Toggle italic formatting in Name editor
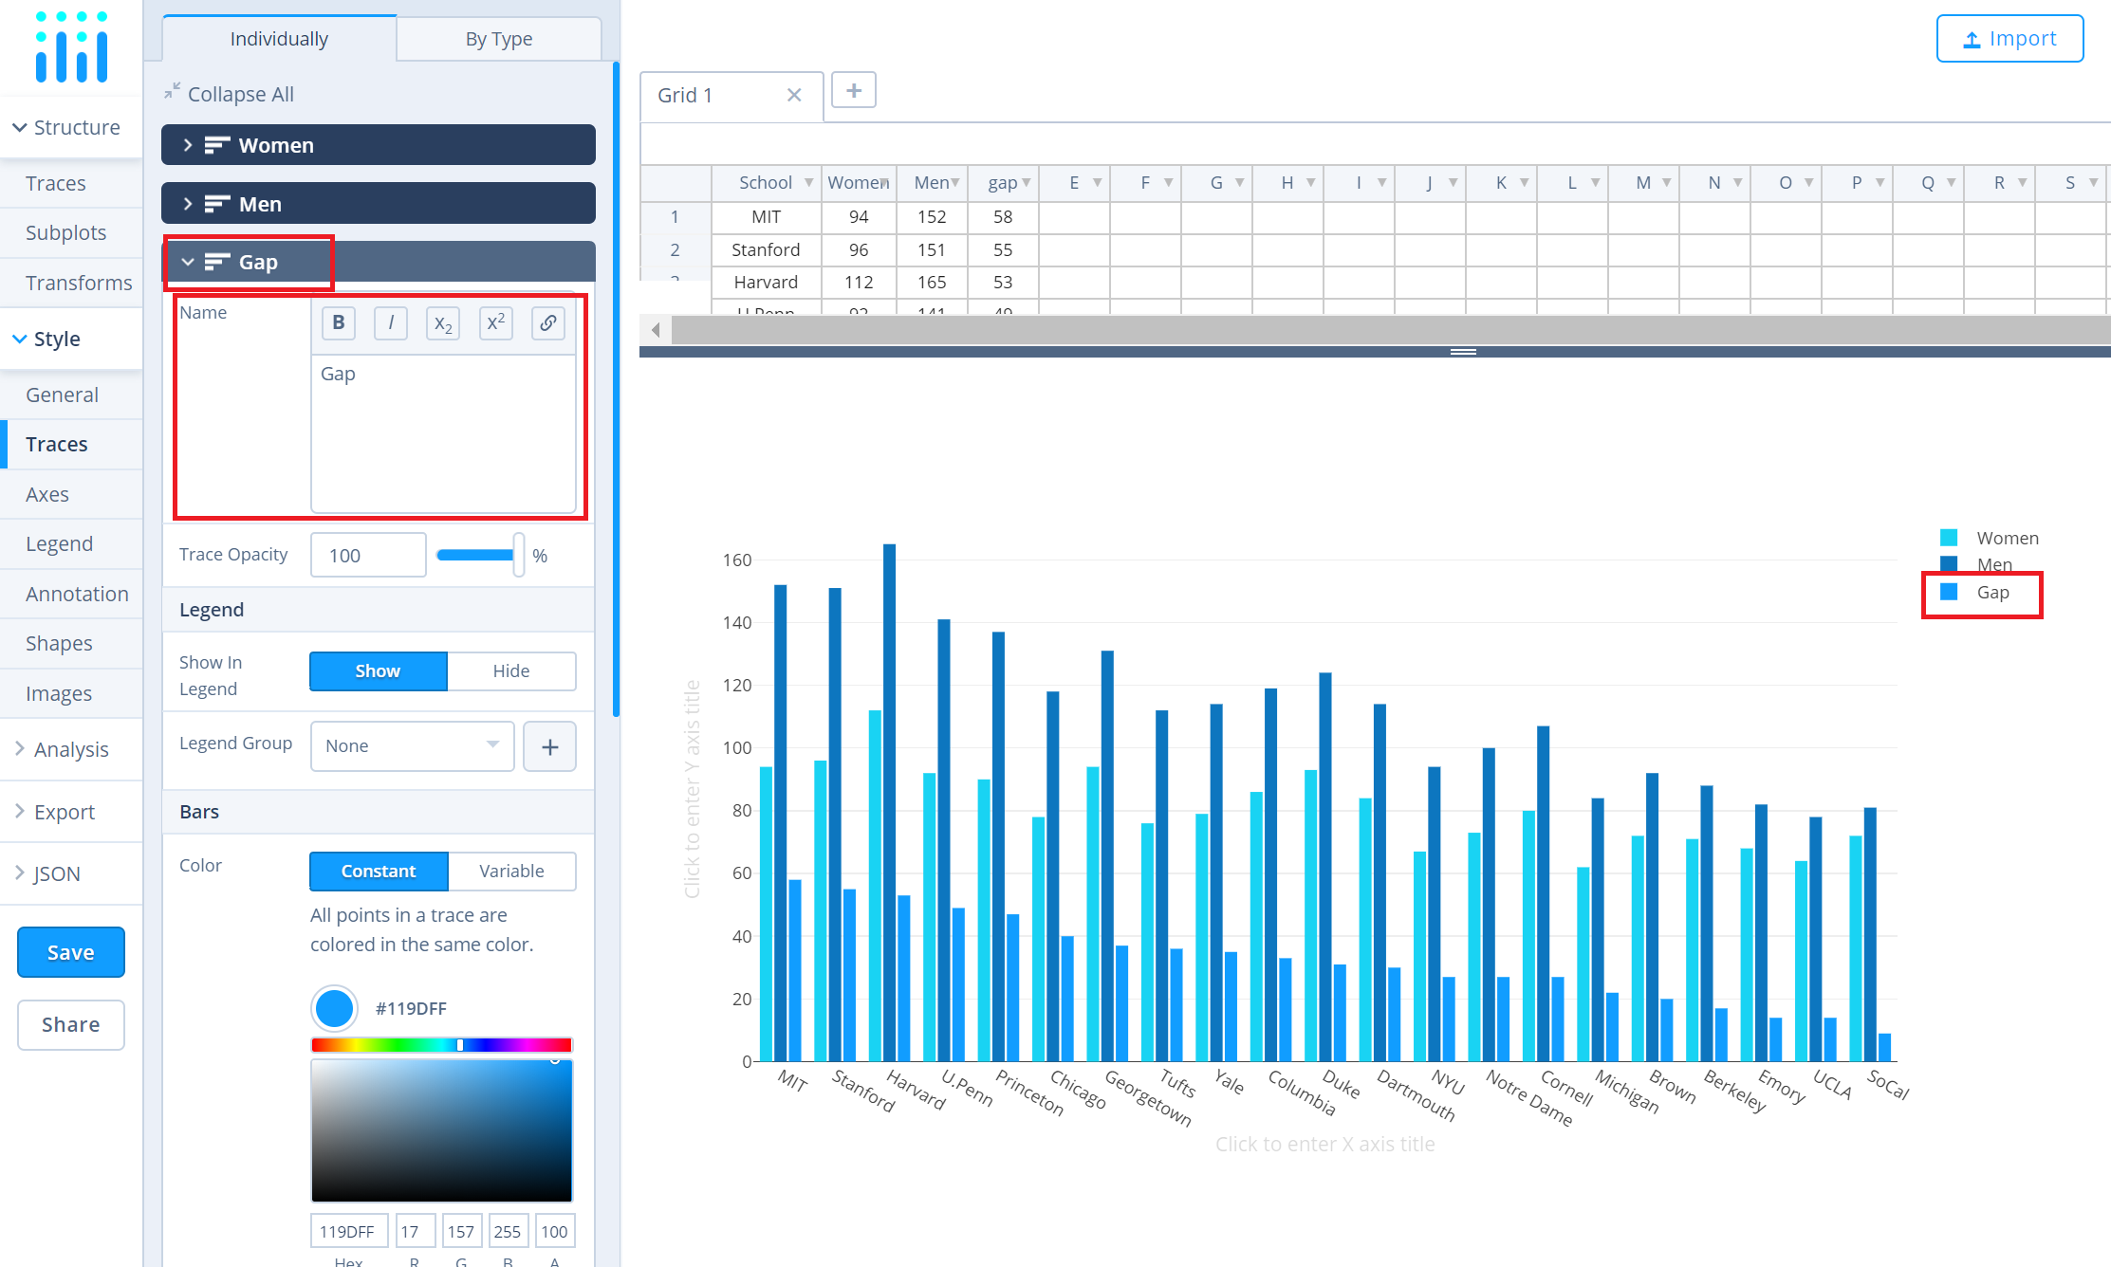The image size is (2111, 1267). click(x=391, y=323)
